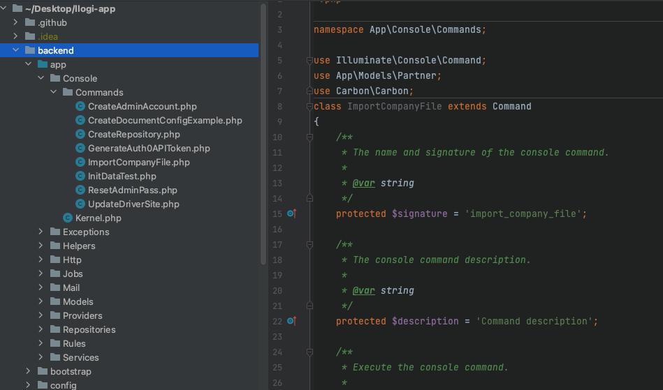Click the Services folder icon
The width and height of the screenshot is (663, 390).
(x=55, y=357)
